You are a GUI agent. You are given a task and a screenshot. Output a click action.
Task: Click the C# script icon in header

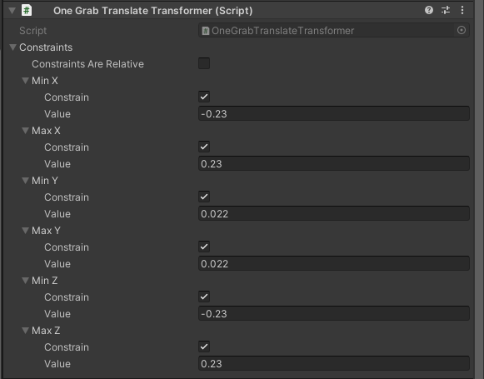[x=27, y=11]
